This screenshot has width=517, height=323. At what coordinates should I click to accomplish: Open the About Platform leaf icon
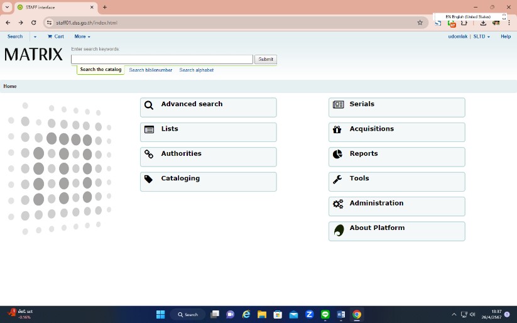pyautogui.click(x=339, y=230)
